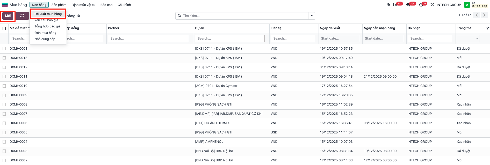Open the green A user avatar menu
This screenshot has width=490, height=165.
[467, 5]
